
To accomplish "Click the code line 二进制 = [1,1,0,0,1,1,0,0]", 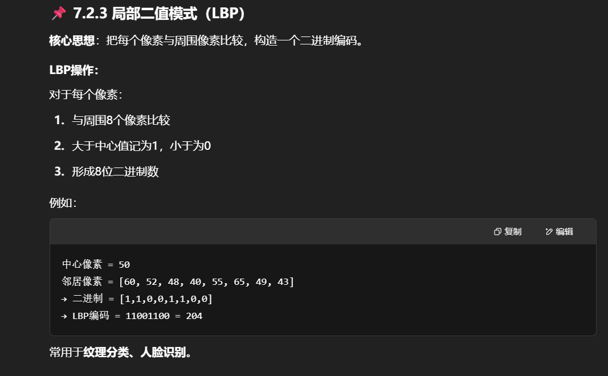I will point(142,299).
